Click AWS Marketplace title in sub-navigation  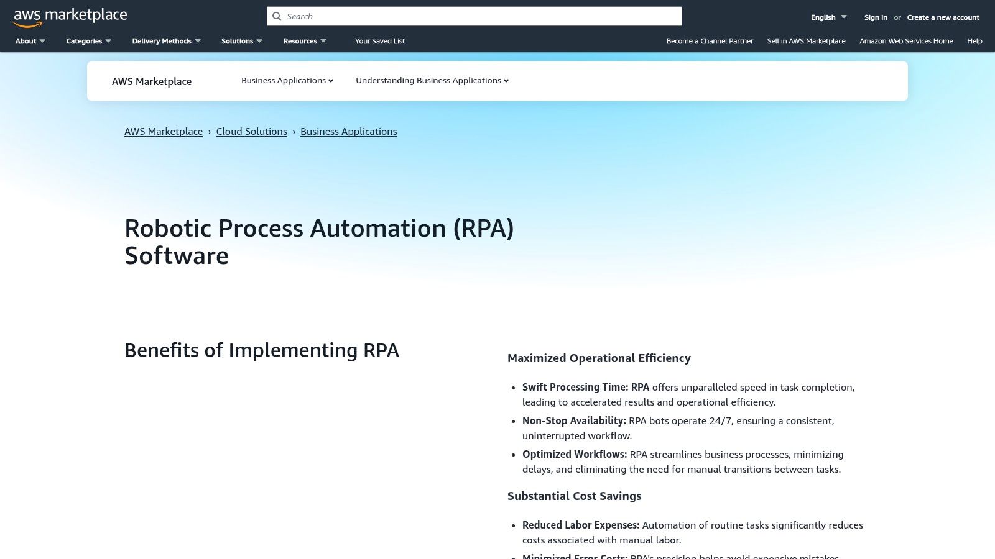[x=152, y=81]
